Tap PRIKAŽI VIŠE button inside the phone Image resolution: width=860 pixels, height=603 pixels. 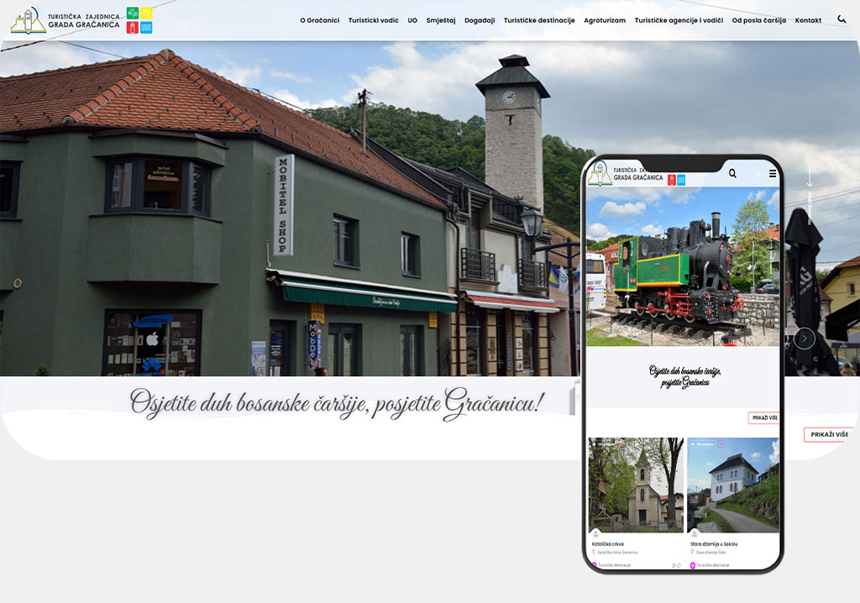pyautogui.click(x=763, y=417)
